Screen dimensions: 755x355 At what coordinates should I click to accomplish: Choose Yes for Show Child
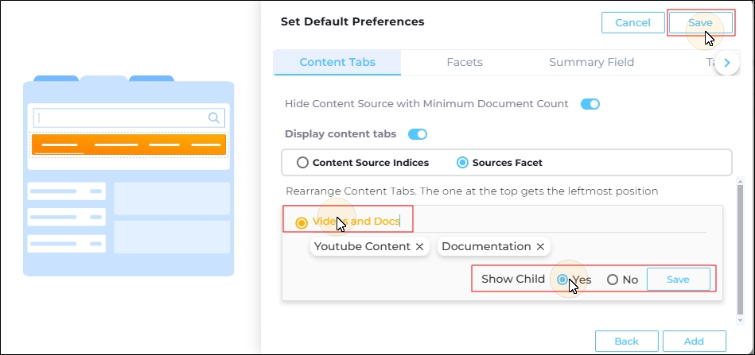pos(562,280)
